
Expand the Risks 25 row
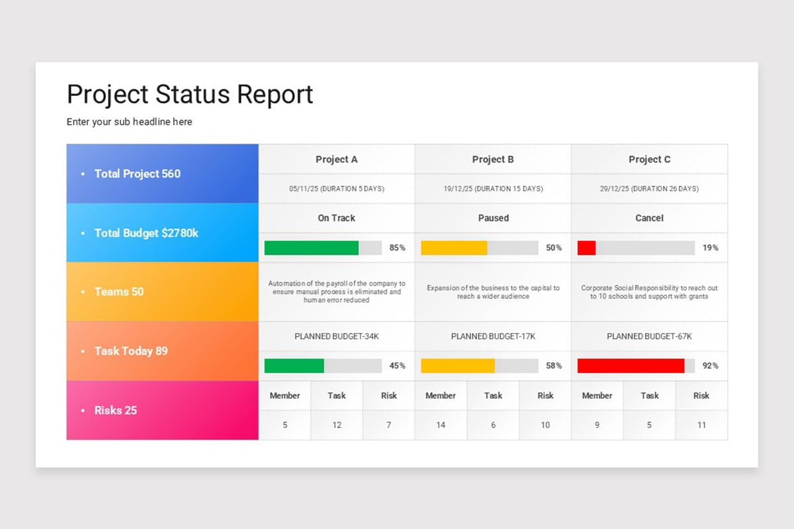[x=116, y=410]
